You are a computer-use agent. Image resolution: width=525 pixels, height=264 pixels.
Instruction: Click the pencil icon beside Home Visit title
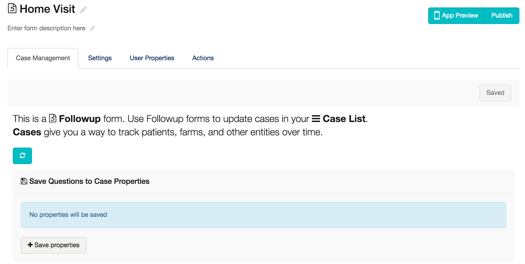(83, 10)
